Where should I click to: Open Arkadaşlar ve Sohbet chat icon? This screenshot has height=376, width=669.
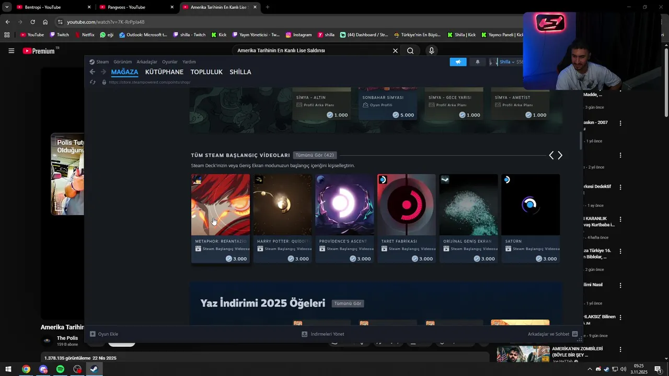point(575,334)
